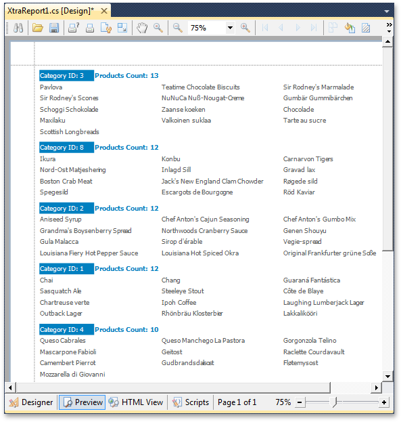Viewport: 401px width, 422px height.
Task: Save the report using the floppy disk icon
Action: (54, 28)
